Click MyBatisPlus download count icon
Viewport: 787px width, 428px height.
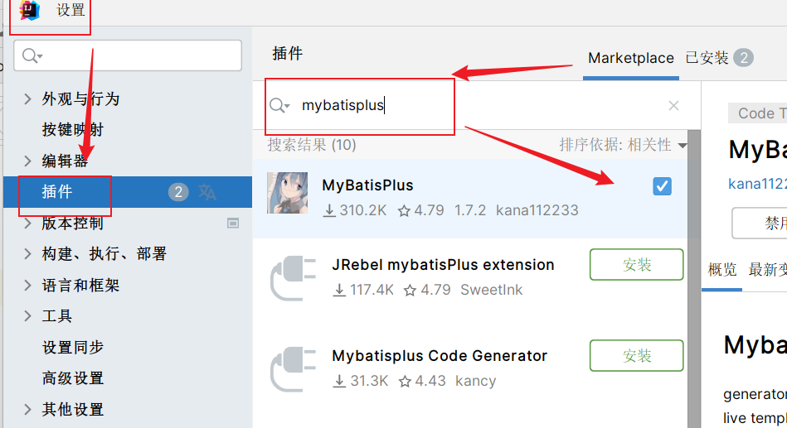[x=329, y=210]
